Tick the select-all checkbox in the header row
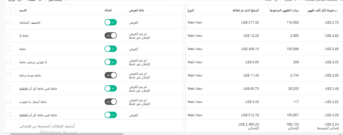This screenshot has height=135, width=343. (8, 10)
